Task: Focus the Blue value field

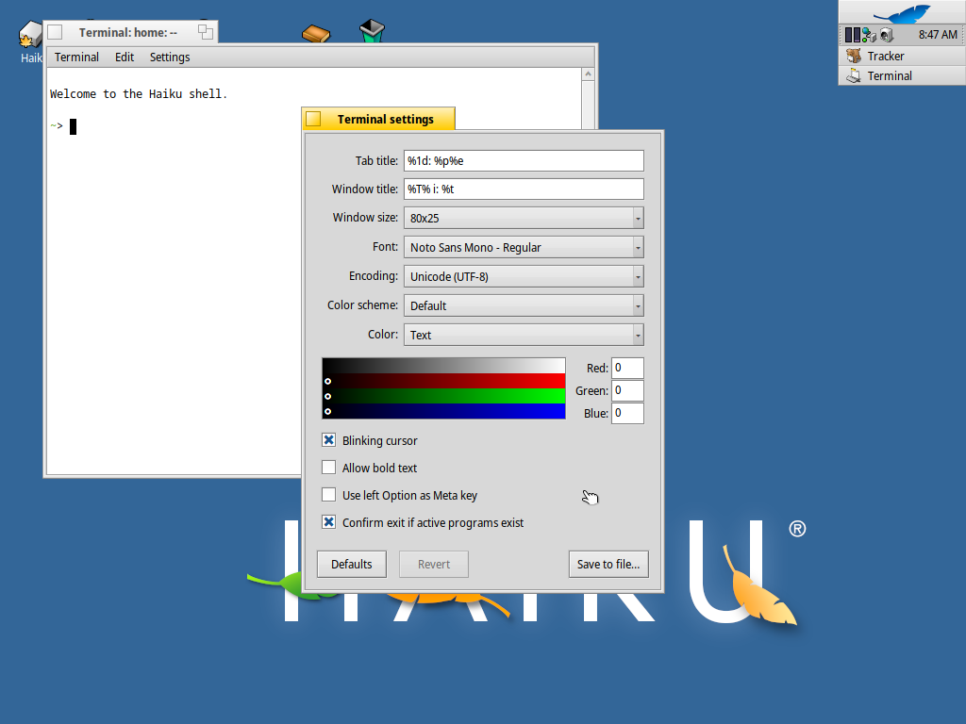Action: click(x=627, y=413)
